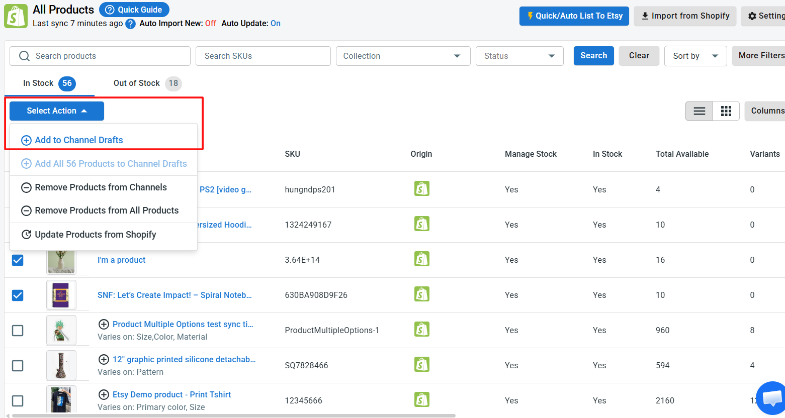Switch to the Out of Stock tab
The image size is (785, 418).
click(147, 83)
